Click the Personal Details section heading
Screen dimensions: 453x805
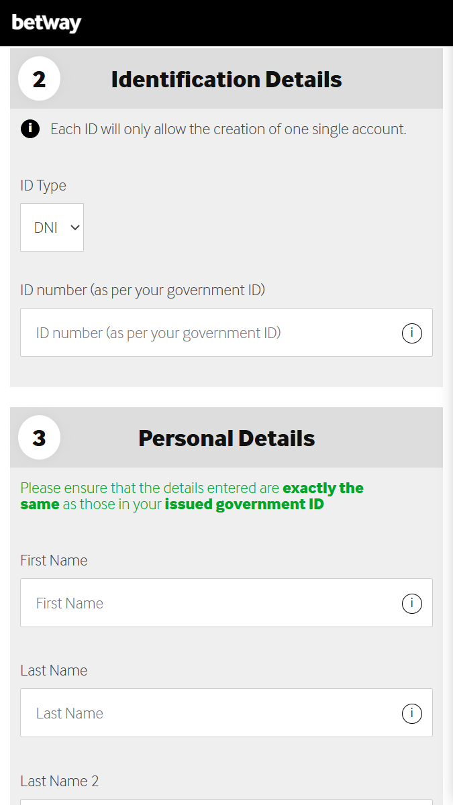[x=226, y=438]
